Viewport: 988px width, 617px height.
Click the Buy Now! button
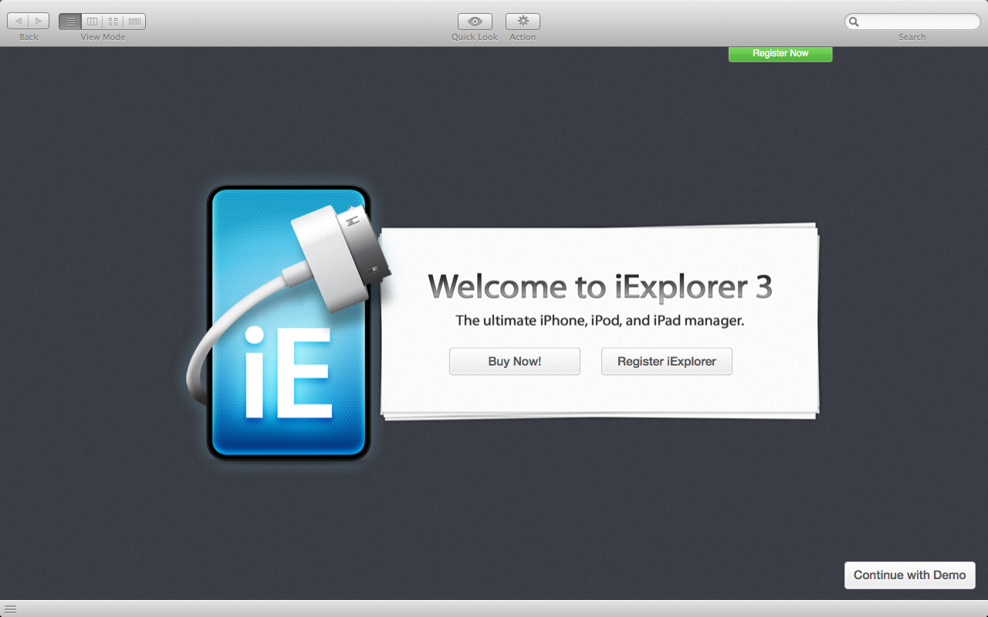(x=515, y=361)
